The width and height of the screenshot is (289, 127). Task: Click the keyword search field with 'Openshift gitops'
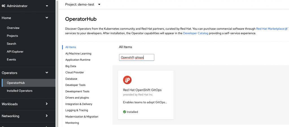click(x=137, y=57)
